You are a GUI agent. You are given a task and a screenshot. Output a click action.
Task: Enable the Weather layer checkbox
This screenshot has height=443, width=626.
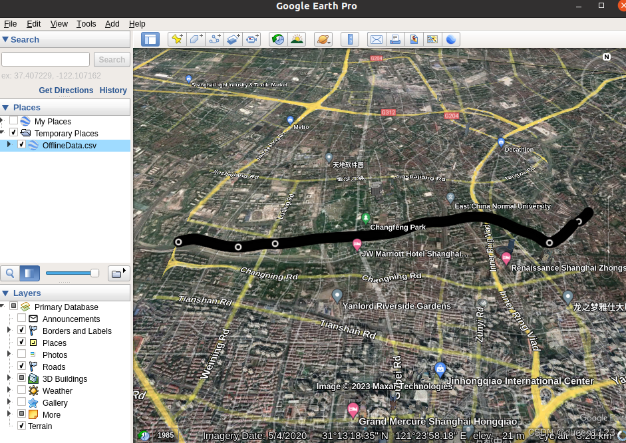(21, 390)
